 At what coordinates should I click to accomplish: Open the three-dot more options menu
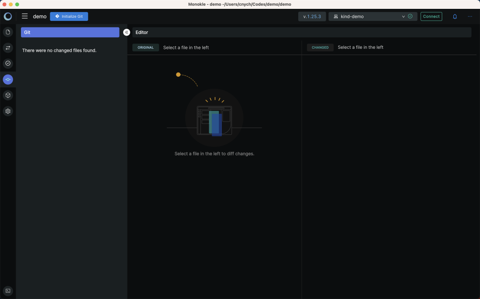[x=470, y=16]
